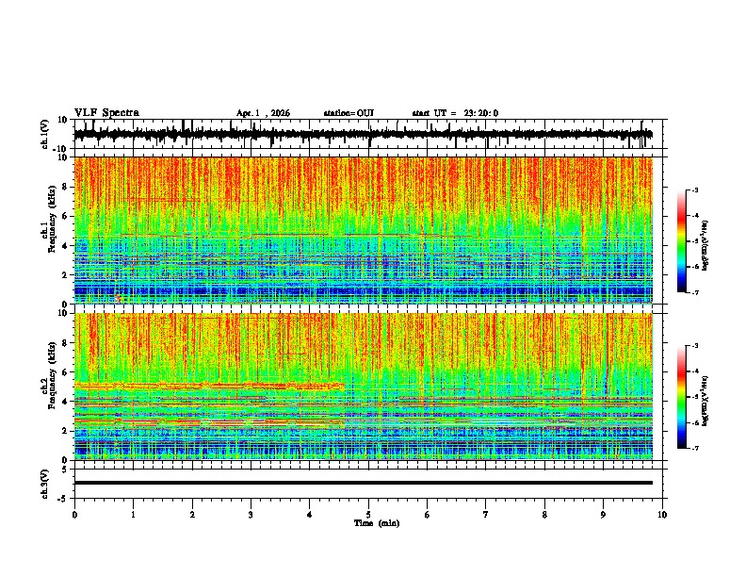The height and width of the screenshot is (577, 746).
Task: Click the "-7" label of ch.2 color bar
Action: coord(695,449)
